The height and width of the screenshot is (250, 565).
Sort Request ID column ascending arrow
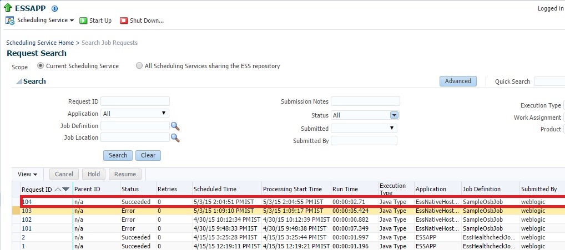click(x=58, y=190)
